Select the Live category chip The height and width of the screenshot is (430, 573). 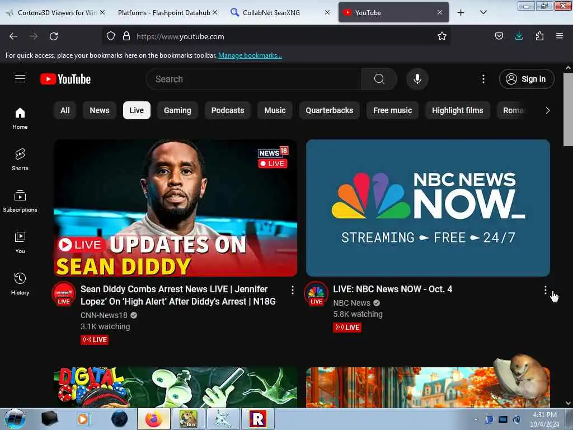coord(137,110)
